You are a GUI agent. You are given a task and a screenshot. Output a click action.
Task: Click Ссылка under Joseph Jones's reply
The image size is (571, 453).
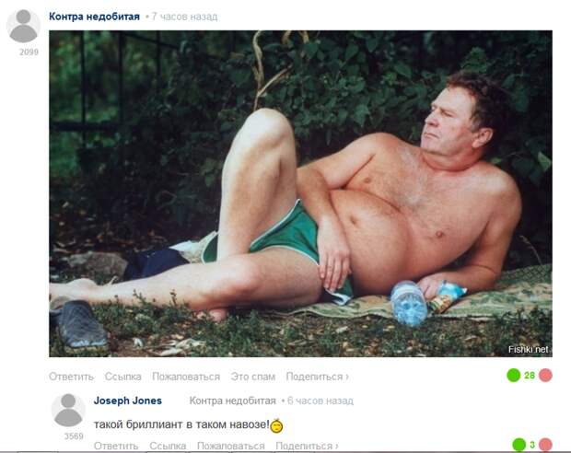[x=168, y=446]
